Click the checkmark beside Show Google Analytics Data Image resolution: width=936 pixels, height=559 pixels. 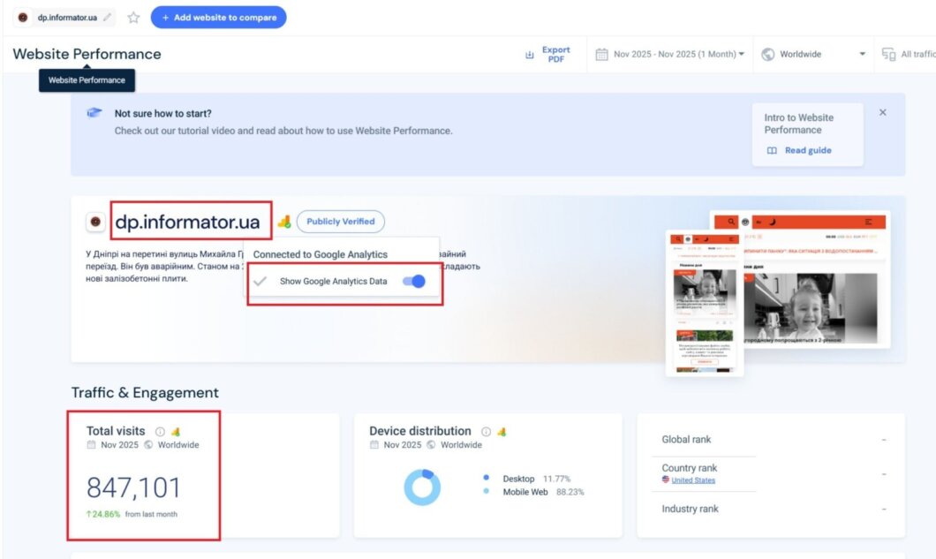pos(260,282)
